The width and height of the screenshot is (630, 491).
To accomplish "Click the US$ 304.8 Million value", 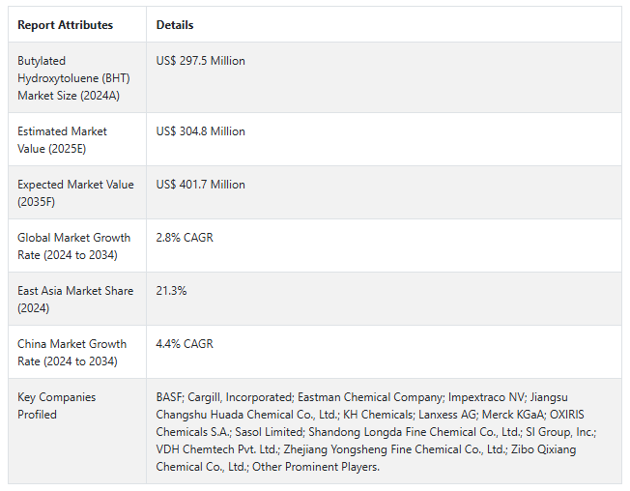I will [x=201, y=131].
